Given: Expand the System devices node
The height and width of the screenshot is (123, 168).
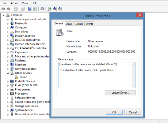Looking at the screenshot, I should tap(8, 110).
